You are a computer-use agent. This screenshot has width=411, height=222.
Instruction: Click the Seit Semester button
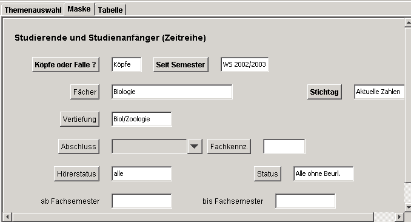click(x=181, y=64)
